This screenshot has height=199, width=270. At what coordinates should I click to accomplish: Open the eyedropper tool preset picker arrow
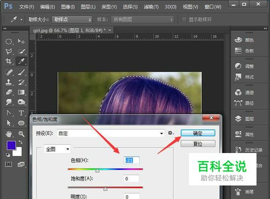22,19
